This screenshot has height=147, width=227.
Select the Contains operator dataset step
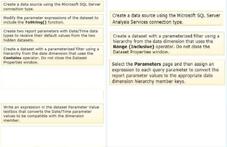52,56
